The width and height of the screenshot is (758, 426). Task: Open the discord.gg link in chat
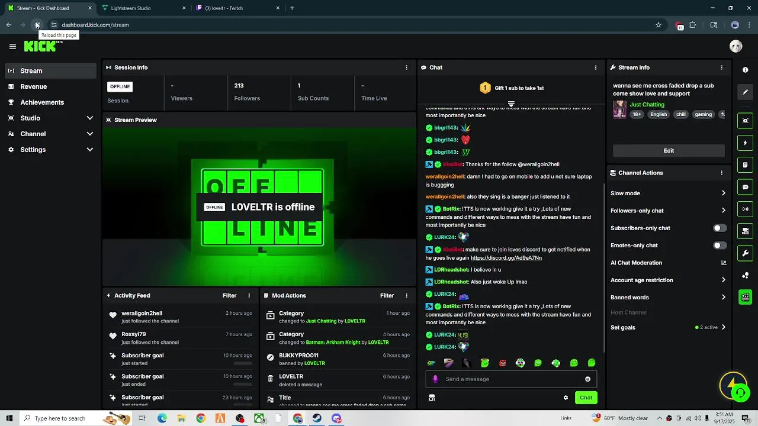tap(506, 258)
